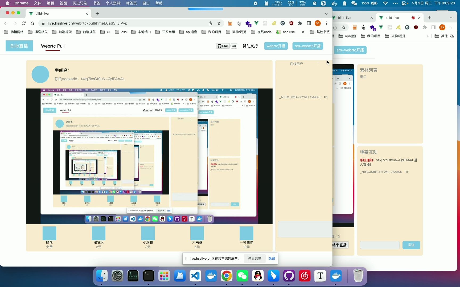
Task: Open Typora from the dock
Action: point(320,276)
